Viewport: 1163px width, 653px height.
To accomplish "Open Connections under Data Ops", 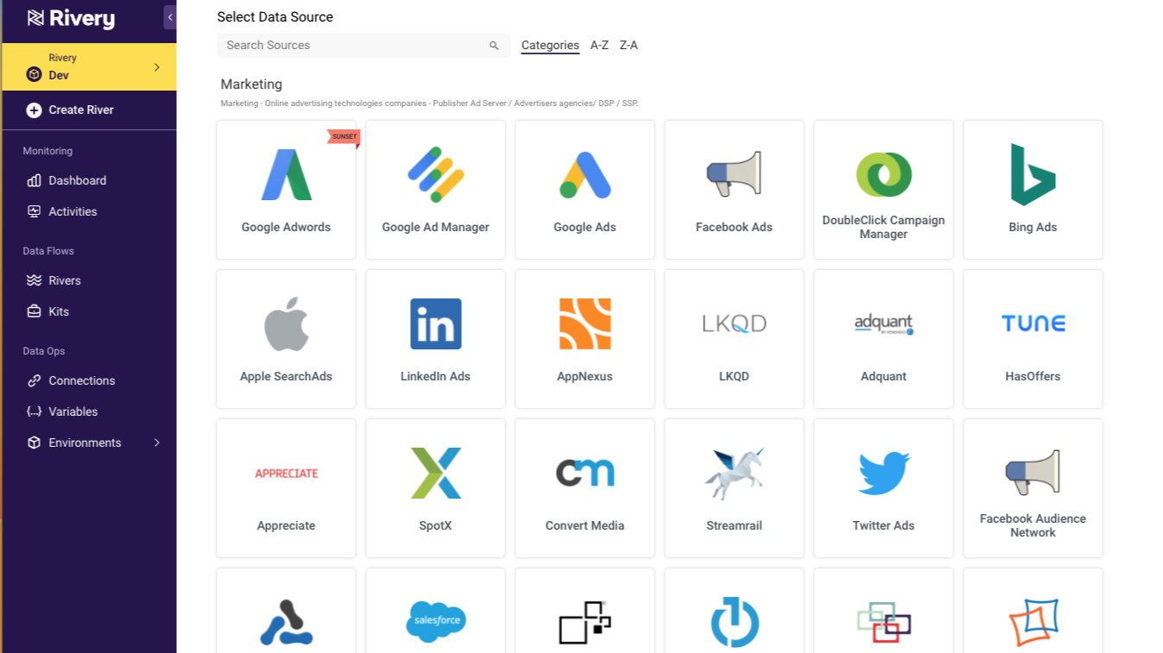I will 81,380.
